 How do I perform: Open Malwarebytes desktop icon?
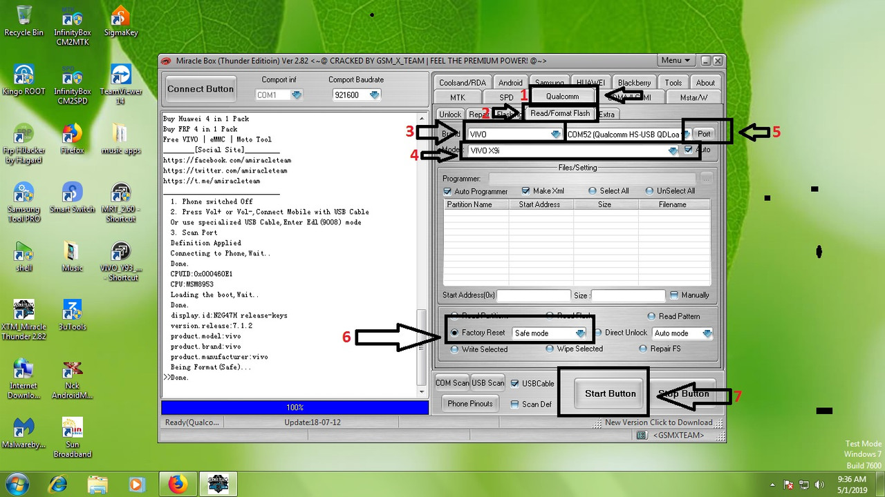[x=24, y=432]
